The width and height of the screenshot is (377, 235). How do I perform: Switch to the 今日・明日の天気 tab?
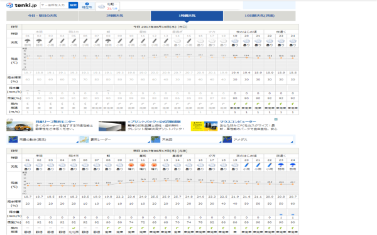(x=43, y=16)
